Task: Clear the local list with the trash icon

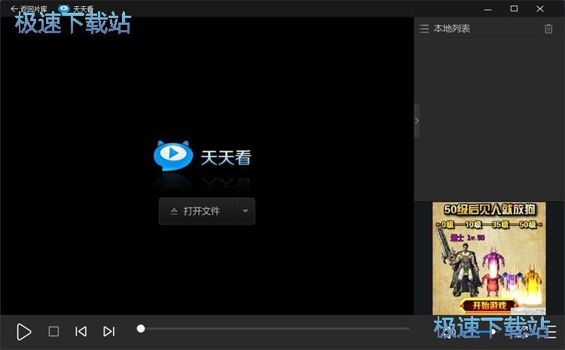Action: click(x=548, y=29)
